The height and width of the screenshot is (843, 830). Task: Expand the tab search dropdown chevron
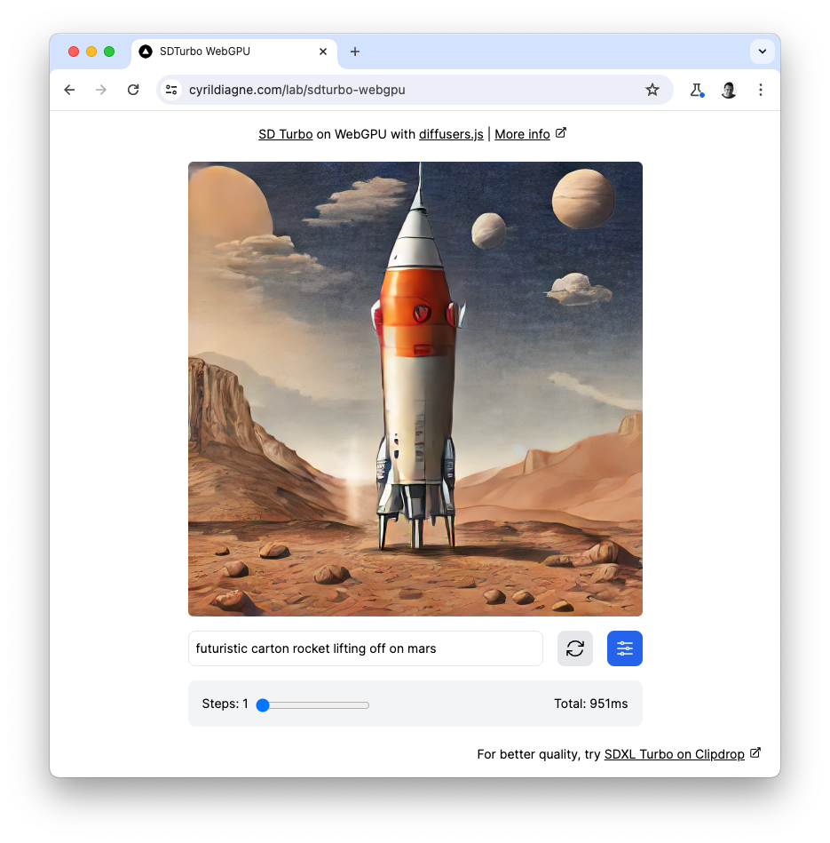[x=762, y=52]
